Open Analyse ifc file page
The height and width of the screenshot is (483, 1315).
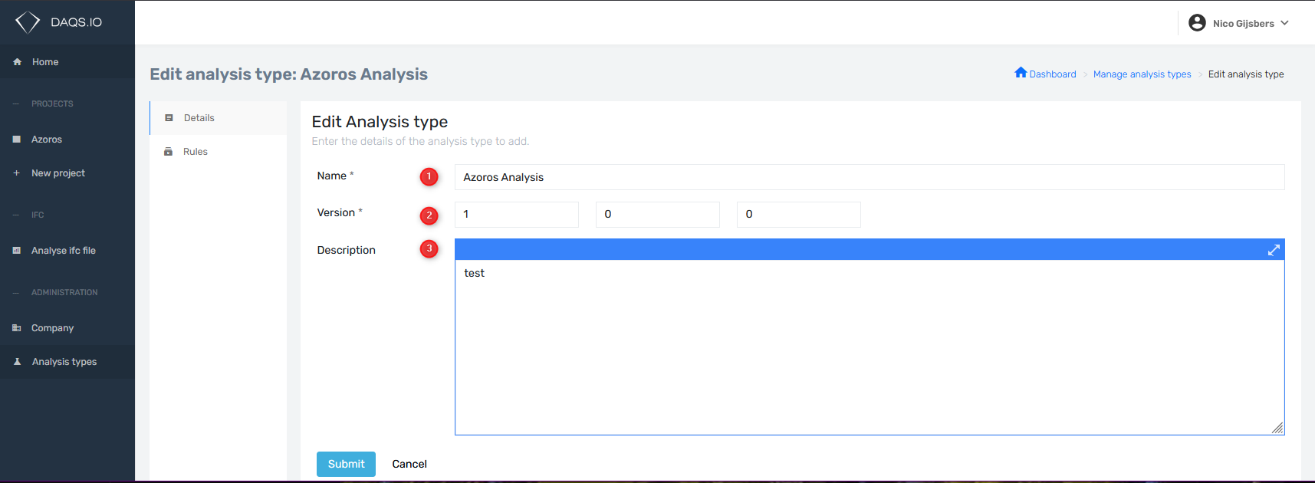(67, 251)
